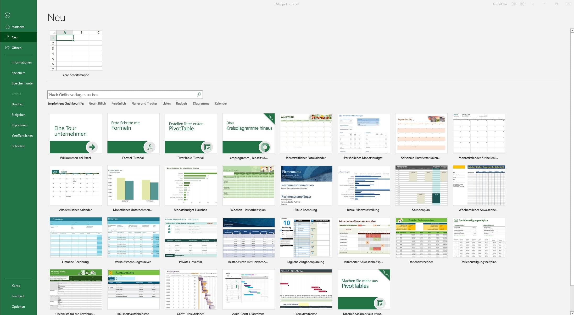Open Informationen in the sidebar

[21, 62]
